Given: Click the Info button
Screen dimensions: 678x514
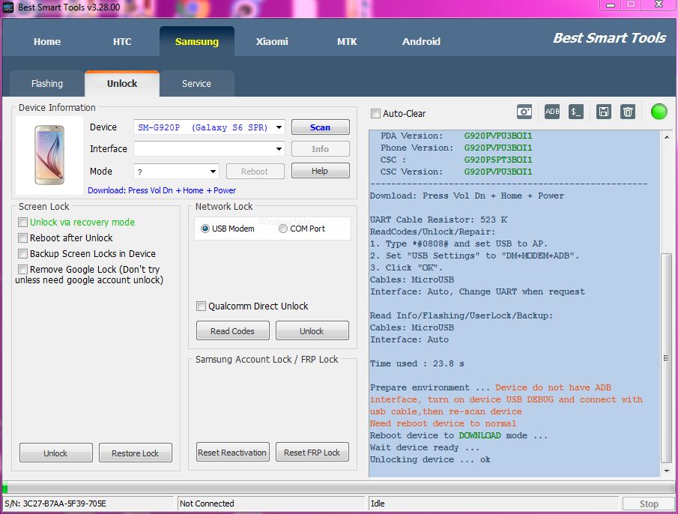Looking at the screenshot, I should pos(321,148).
